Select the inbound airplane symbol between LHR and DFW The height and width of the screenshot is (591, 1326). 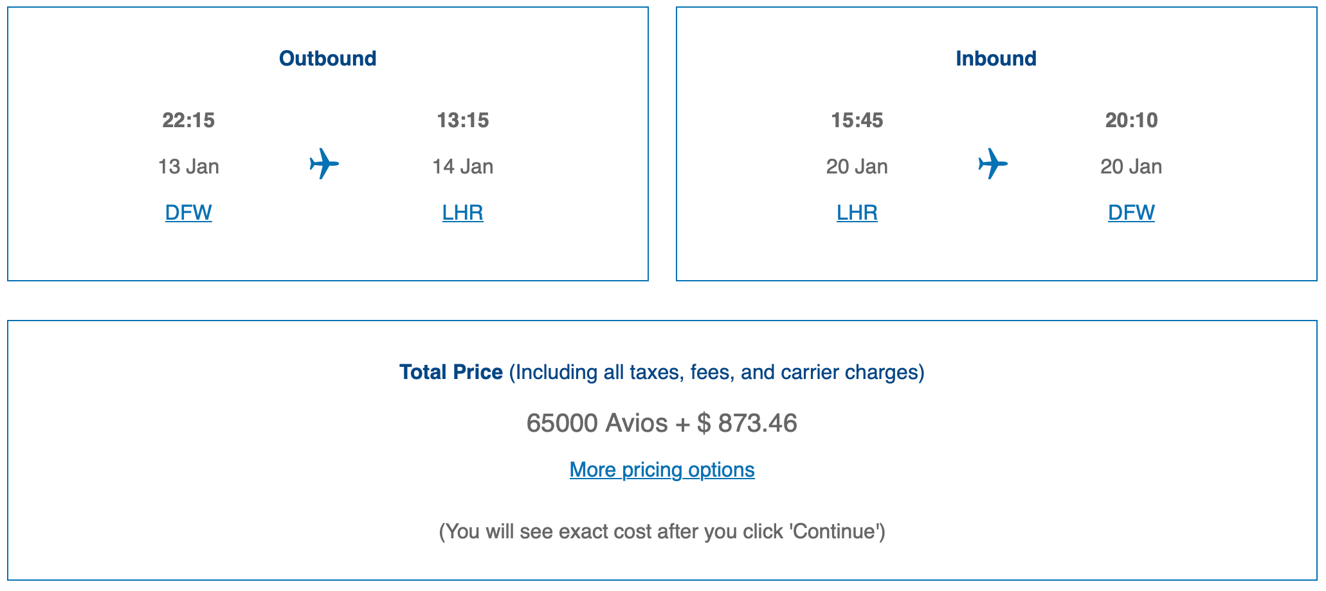(x=994, y=165)
